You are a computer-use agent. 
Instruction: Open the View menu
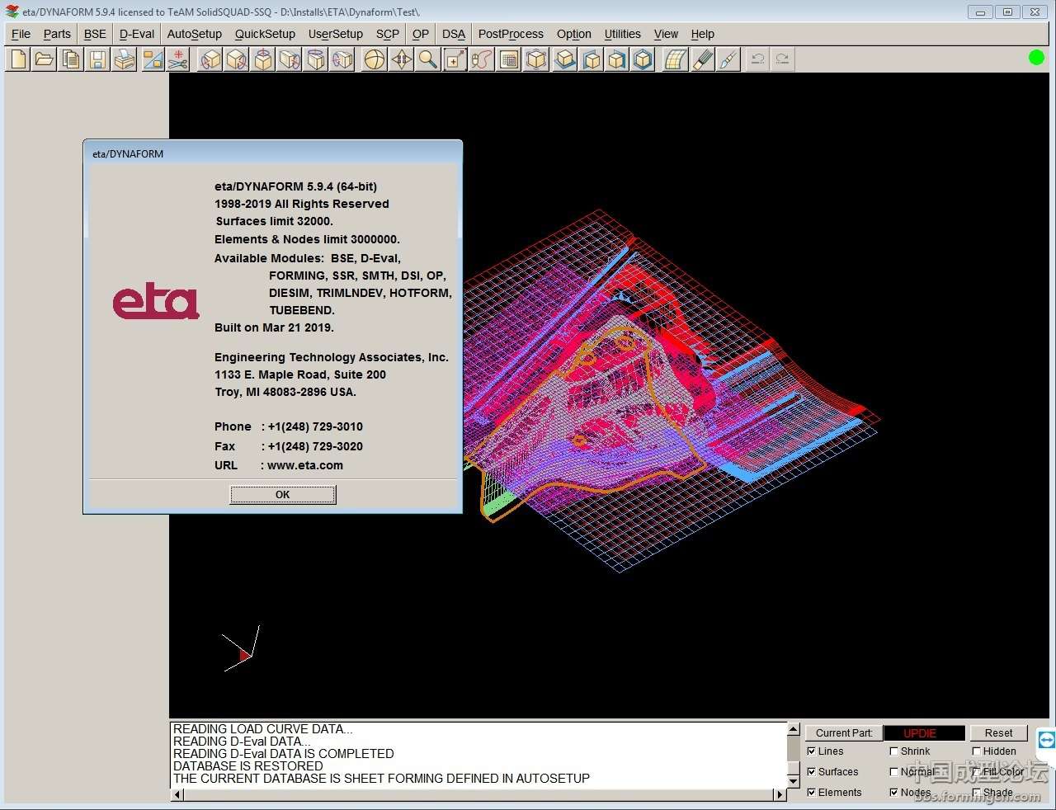[x=666, y=34]
